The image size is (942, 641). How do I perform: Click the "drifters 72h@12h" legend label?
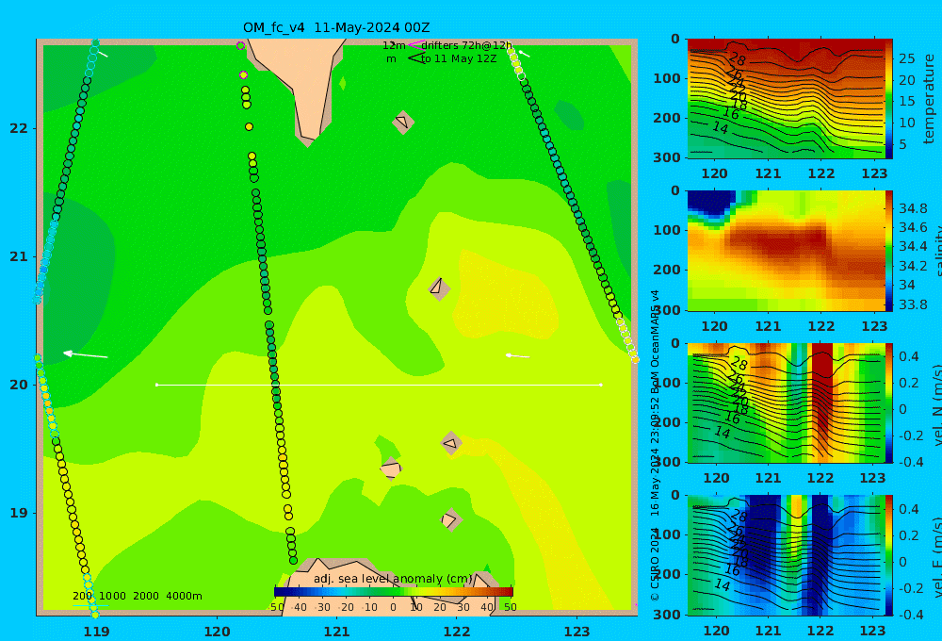tap(466, 45)
